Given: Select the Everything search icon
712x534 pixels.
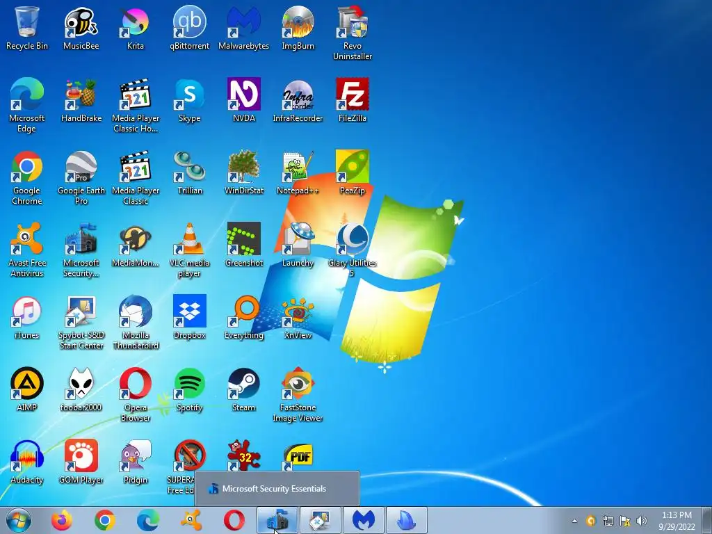Looking at the screenshot, I should point(244,317).
